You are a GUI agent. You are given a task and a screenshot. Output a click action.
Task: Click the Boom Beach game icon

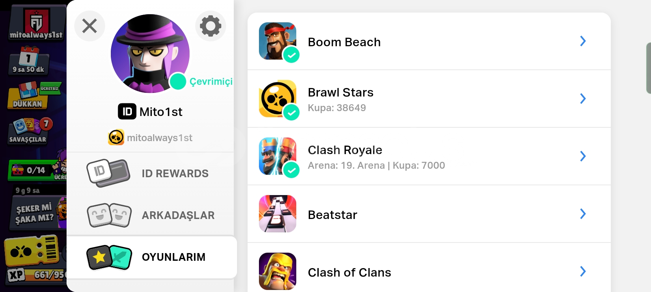click(x=278, y=41)
